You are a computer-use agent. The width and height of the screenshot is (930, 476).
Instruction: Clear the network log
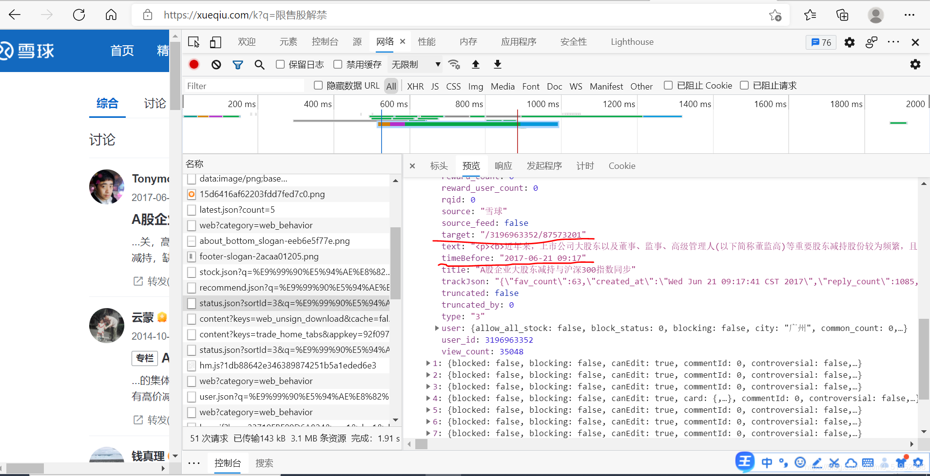click(216, 64)
